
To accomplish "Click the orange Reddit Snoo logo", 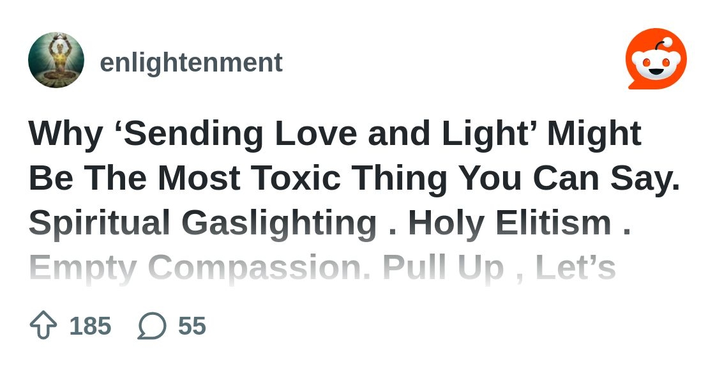I will pyautogui.click(x=656, y=59).
